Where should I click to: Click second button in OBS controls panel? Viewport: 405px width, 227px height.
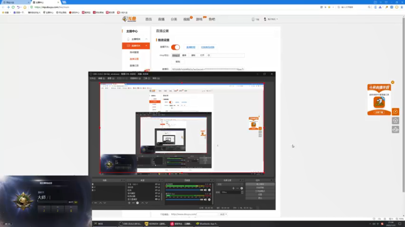(260, 188)
